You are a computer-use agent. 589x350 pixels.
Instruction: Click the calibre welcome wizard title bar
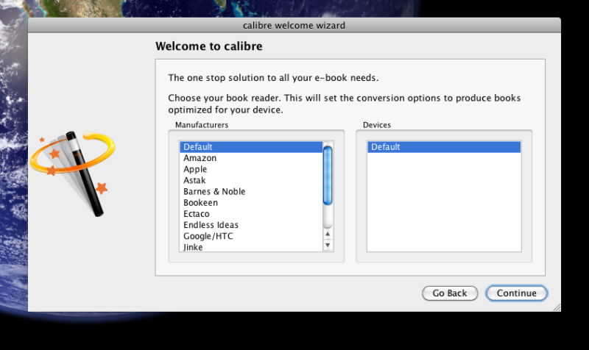[294, 25]
